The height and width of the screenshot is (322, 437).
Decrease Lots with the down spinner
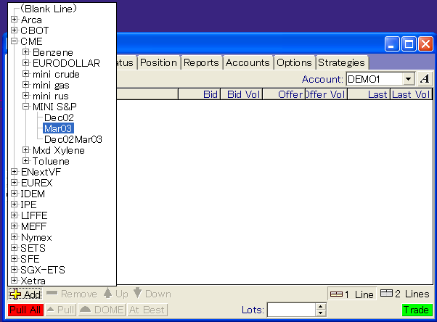coord(321,313)
